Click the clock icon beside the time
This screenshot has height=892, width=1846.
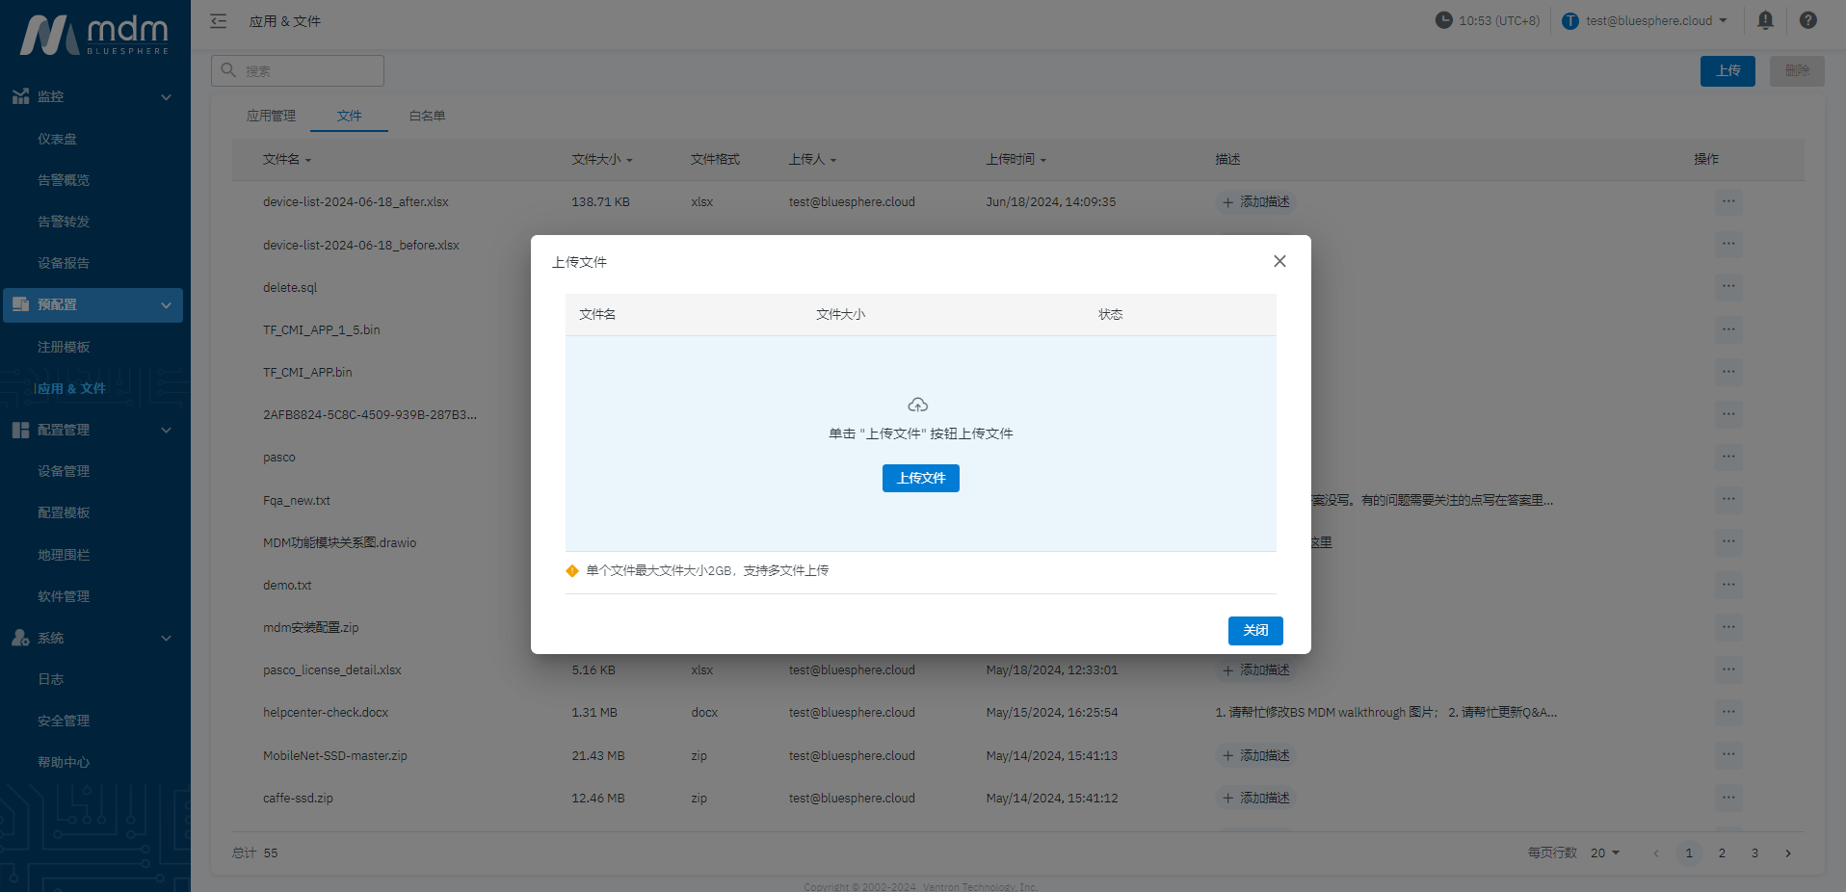pos(1443,20)
